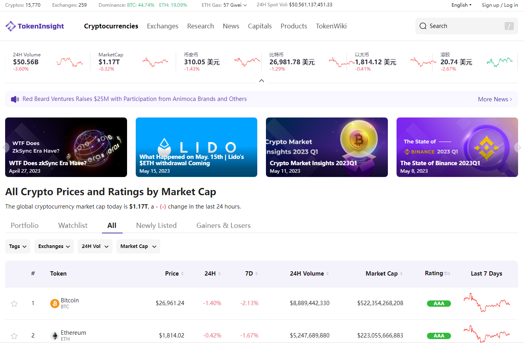Open the Research menu item
524x343 pixels.
pyautogui.click(x=200, y=26)
